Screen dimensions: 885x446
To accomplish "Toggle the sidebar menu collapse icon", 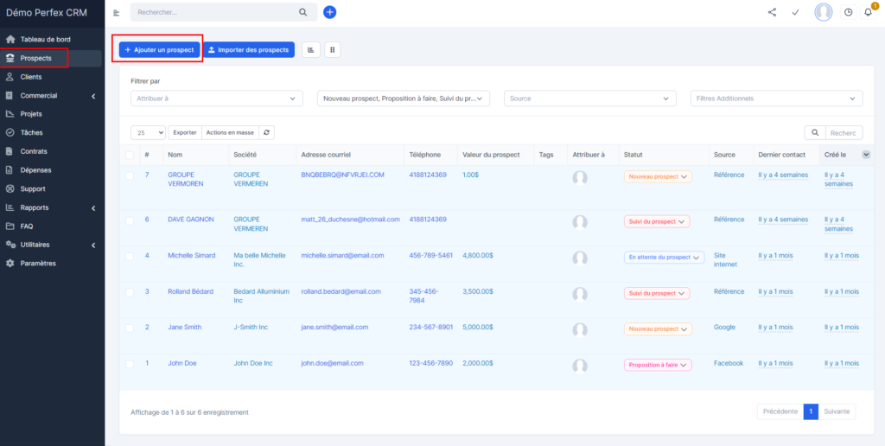I will (117, 12).
